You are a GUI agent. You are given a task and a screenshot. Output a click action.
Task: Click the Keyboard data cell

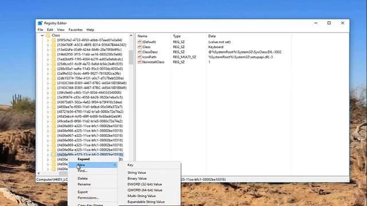pos(216,47)
